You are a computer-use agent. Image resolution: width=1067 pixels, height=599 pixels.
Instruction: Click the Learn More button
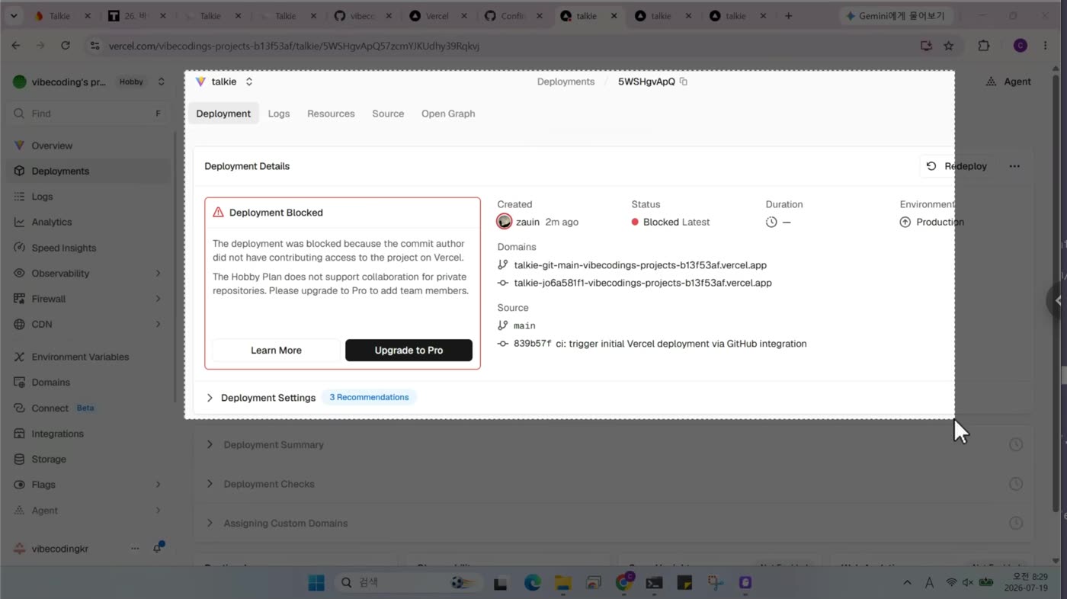[x=276, y=351]
